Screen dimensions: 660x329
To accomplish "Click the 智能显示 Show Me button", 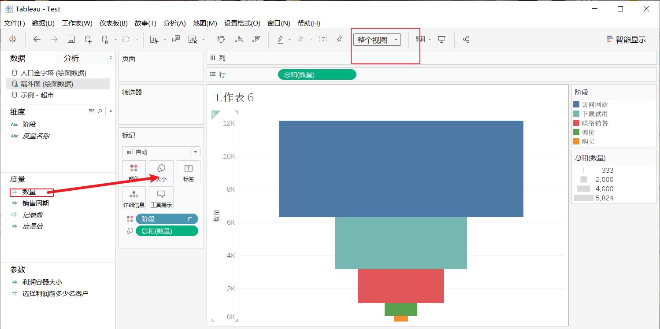I will tap(626, 40).
